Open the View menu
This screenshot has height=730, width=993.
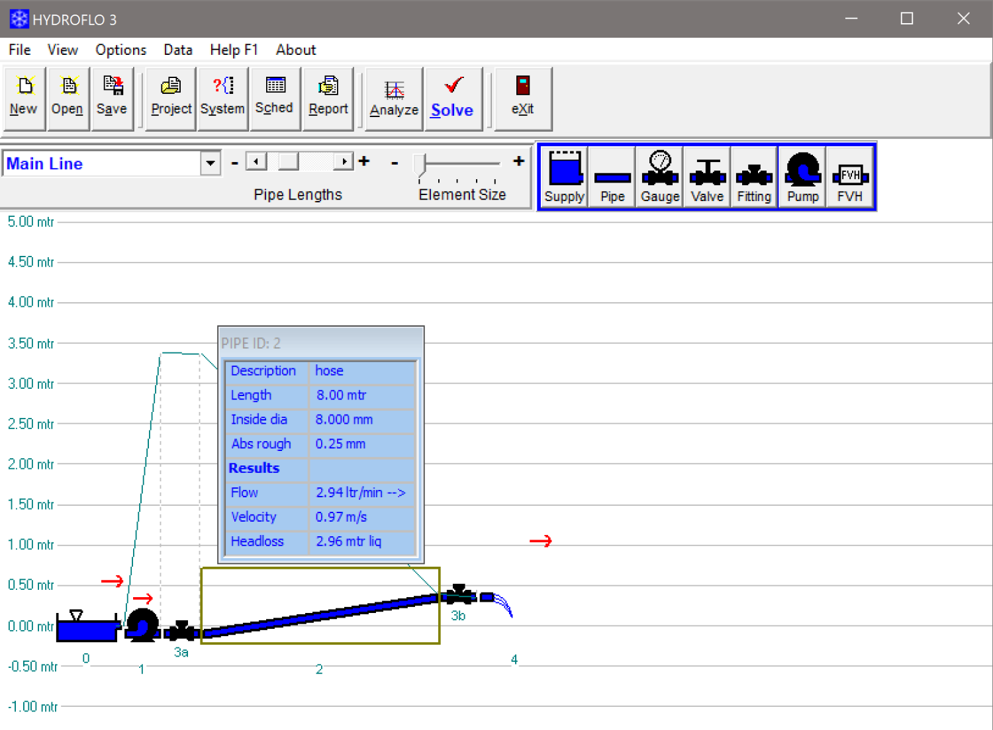pos(63,50)
